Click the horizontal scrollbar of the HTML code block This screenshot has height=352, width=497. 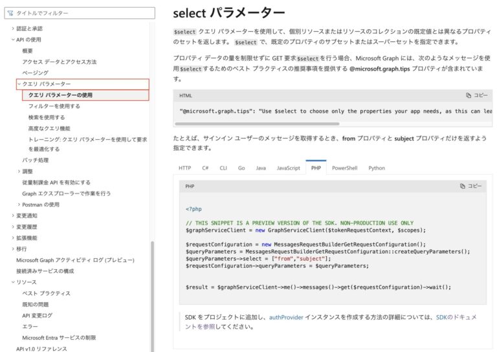(x=257, y=124)
